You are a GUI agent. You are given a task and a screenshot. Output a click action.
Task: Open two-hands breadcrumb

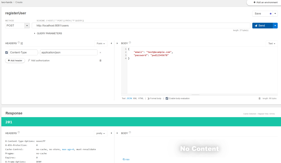tap(7, 2)
